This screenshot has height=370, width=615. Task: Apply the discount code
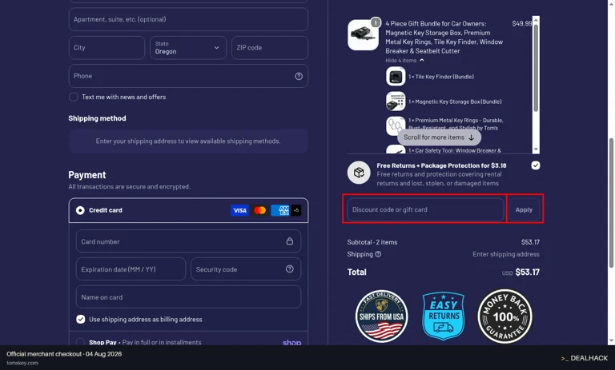click(x=524, y=210)
